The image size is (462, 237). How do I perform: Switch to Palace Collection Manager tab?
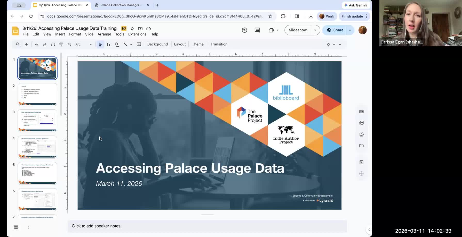120,5
